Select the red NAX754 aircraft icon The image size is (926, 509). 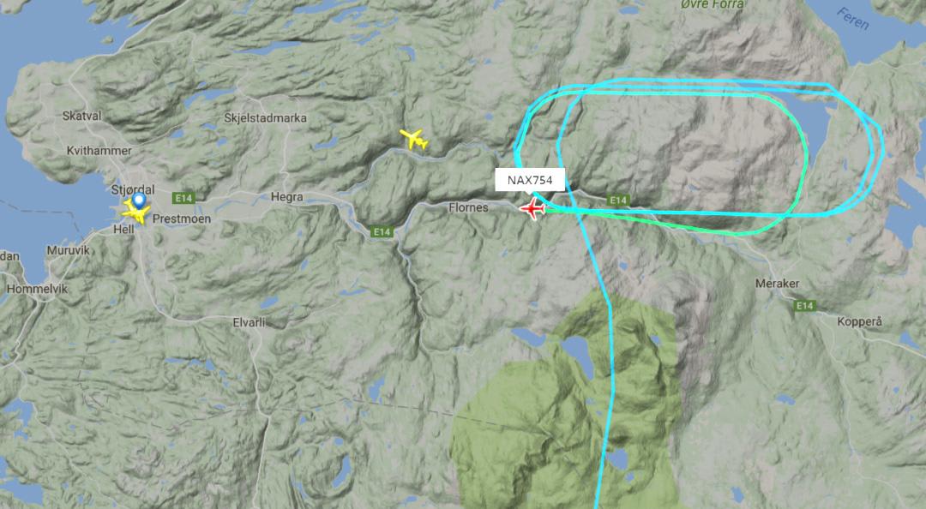(x=532, y=208)
